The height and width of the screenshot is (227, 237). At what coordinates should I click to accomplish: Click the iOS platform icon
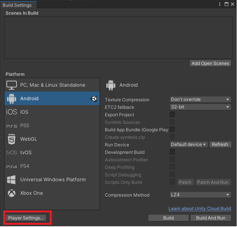12,112
